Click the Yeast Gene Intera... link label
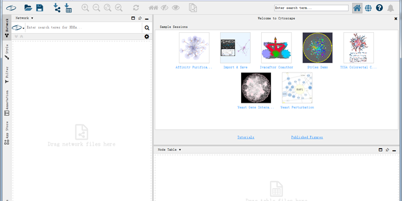The width and height of the screenshot is (402, 201). click(256, 108)
